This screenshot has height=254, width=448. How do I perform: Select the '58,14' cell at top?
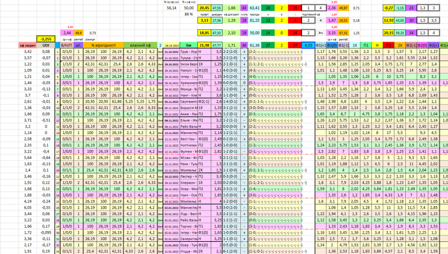pos(171,8)
